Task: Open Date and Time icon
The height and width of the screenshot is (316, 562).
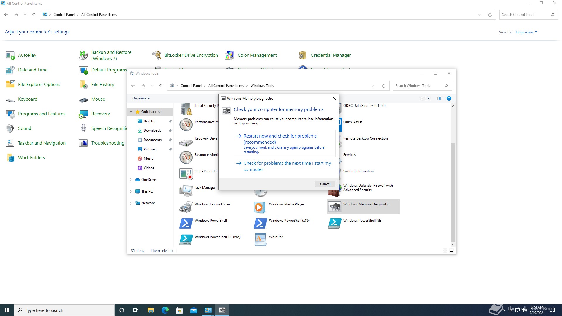Action: (10, 70)
